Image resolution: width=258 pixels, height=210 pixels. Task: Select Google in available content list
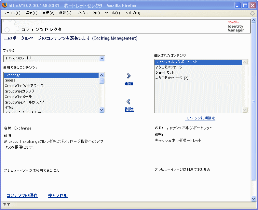(51, 80)
